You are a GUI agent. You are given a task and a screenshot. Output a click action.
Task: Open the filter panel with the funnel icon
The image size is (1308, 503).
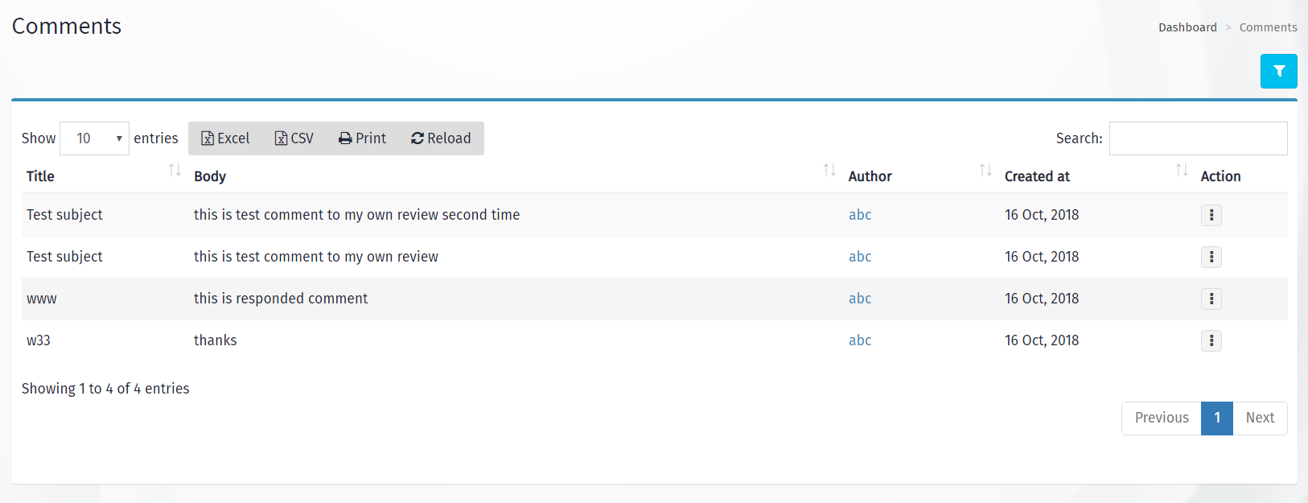tap(1278, 72)
